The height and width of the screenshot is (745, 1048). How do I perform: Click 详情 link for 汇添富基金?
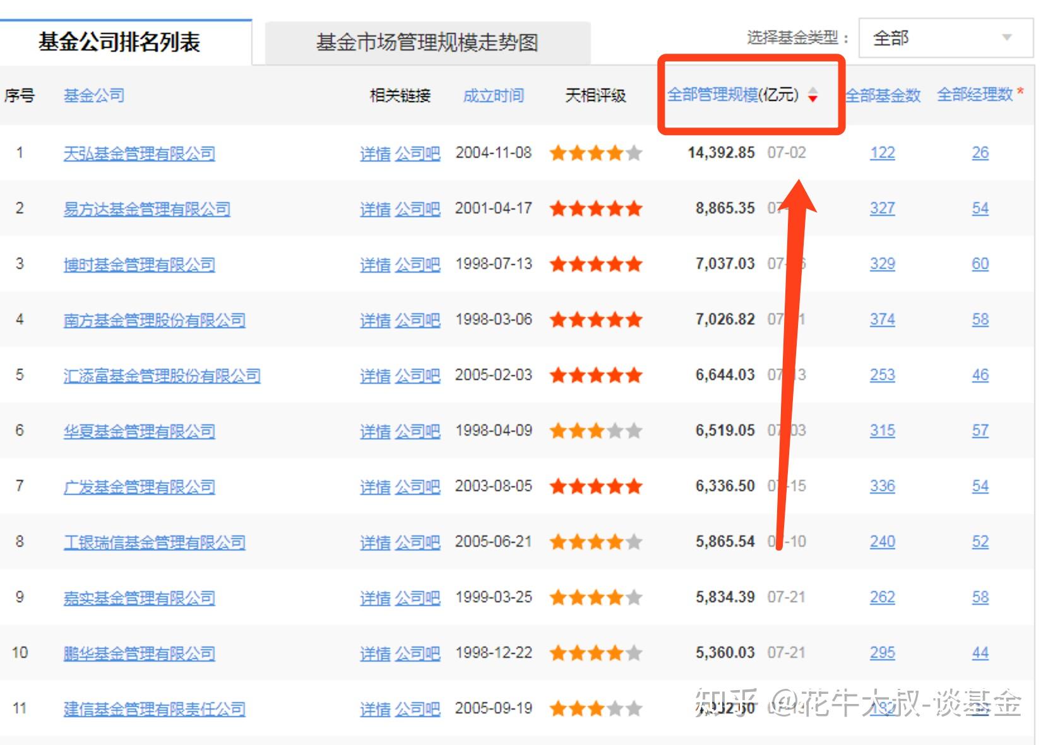[x=375, y=376]
